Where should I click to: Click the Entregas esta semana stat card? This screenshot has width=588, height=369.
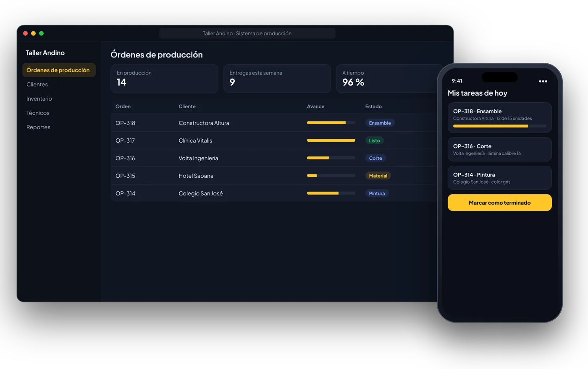point(277,78)
